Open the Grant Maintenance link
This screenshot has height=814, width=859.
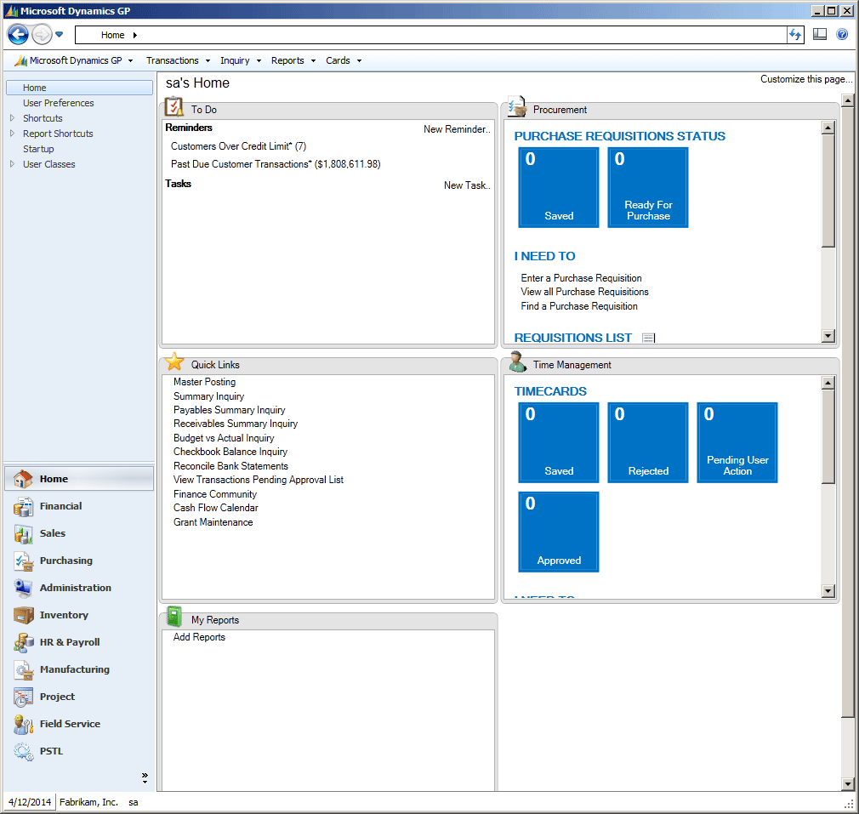(213, 522)
